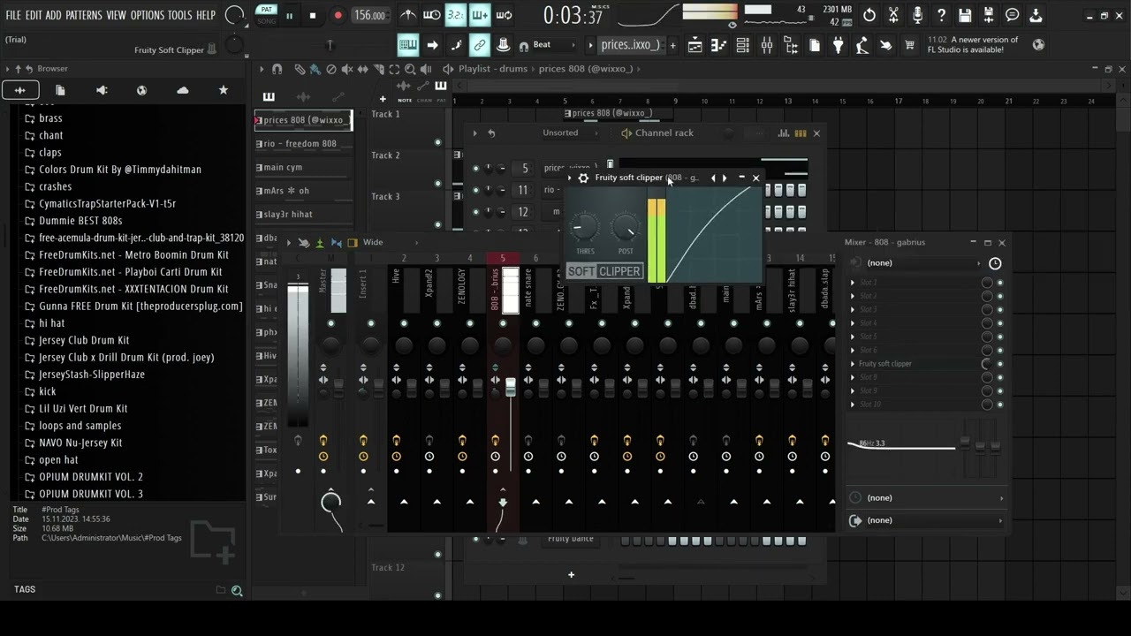Open the bottom mixer output (none) selector
1131x636 pixels.
pos(928,520)
